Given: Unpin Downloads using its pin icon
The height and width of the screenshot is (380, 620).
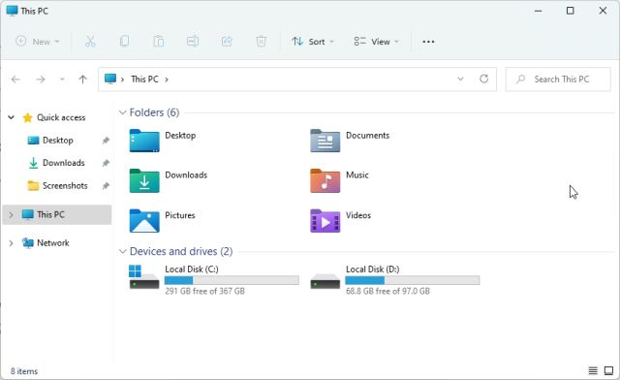Looking at the screenshot, I should 106,163.
